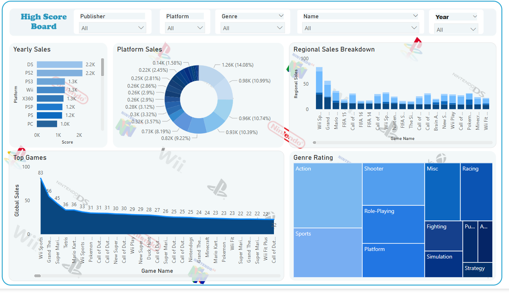Screen dimensions: 509x293
Task: Select the Fighting treemap tile
Action: pyautogui.click(x=444, y=236)
